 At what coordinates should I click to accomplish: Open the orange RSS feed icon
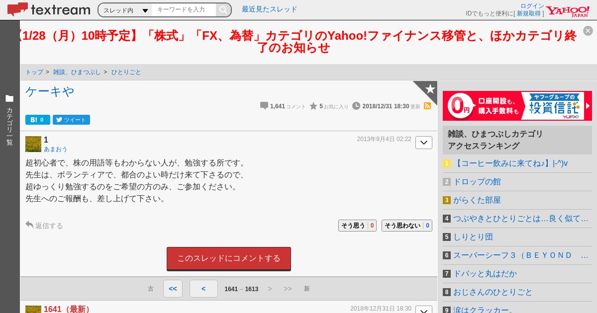pos(427,106)
